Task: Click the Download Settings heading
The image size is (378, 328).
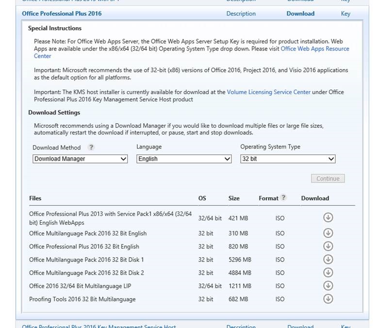Action: pos(54,113)
